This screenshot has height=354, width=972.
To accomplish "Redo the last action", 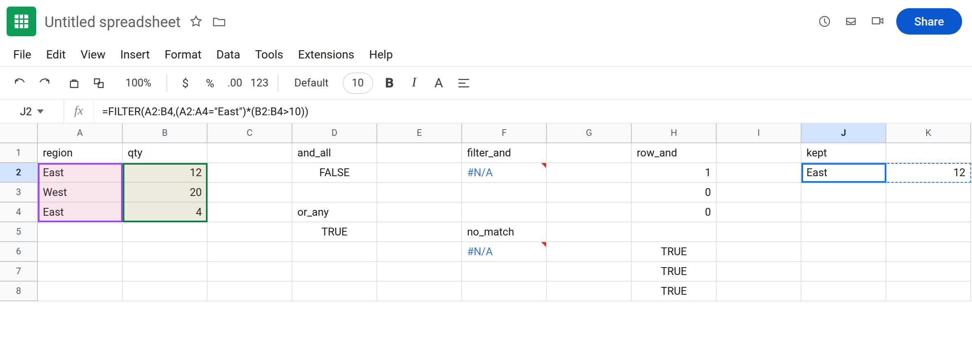I will click(x=44, y=83).
